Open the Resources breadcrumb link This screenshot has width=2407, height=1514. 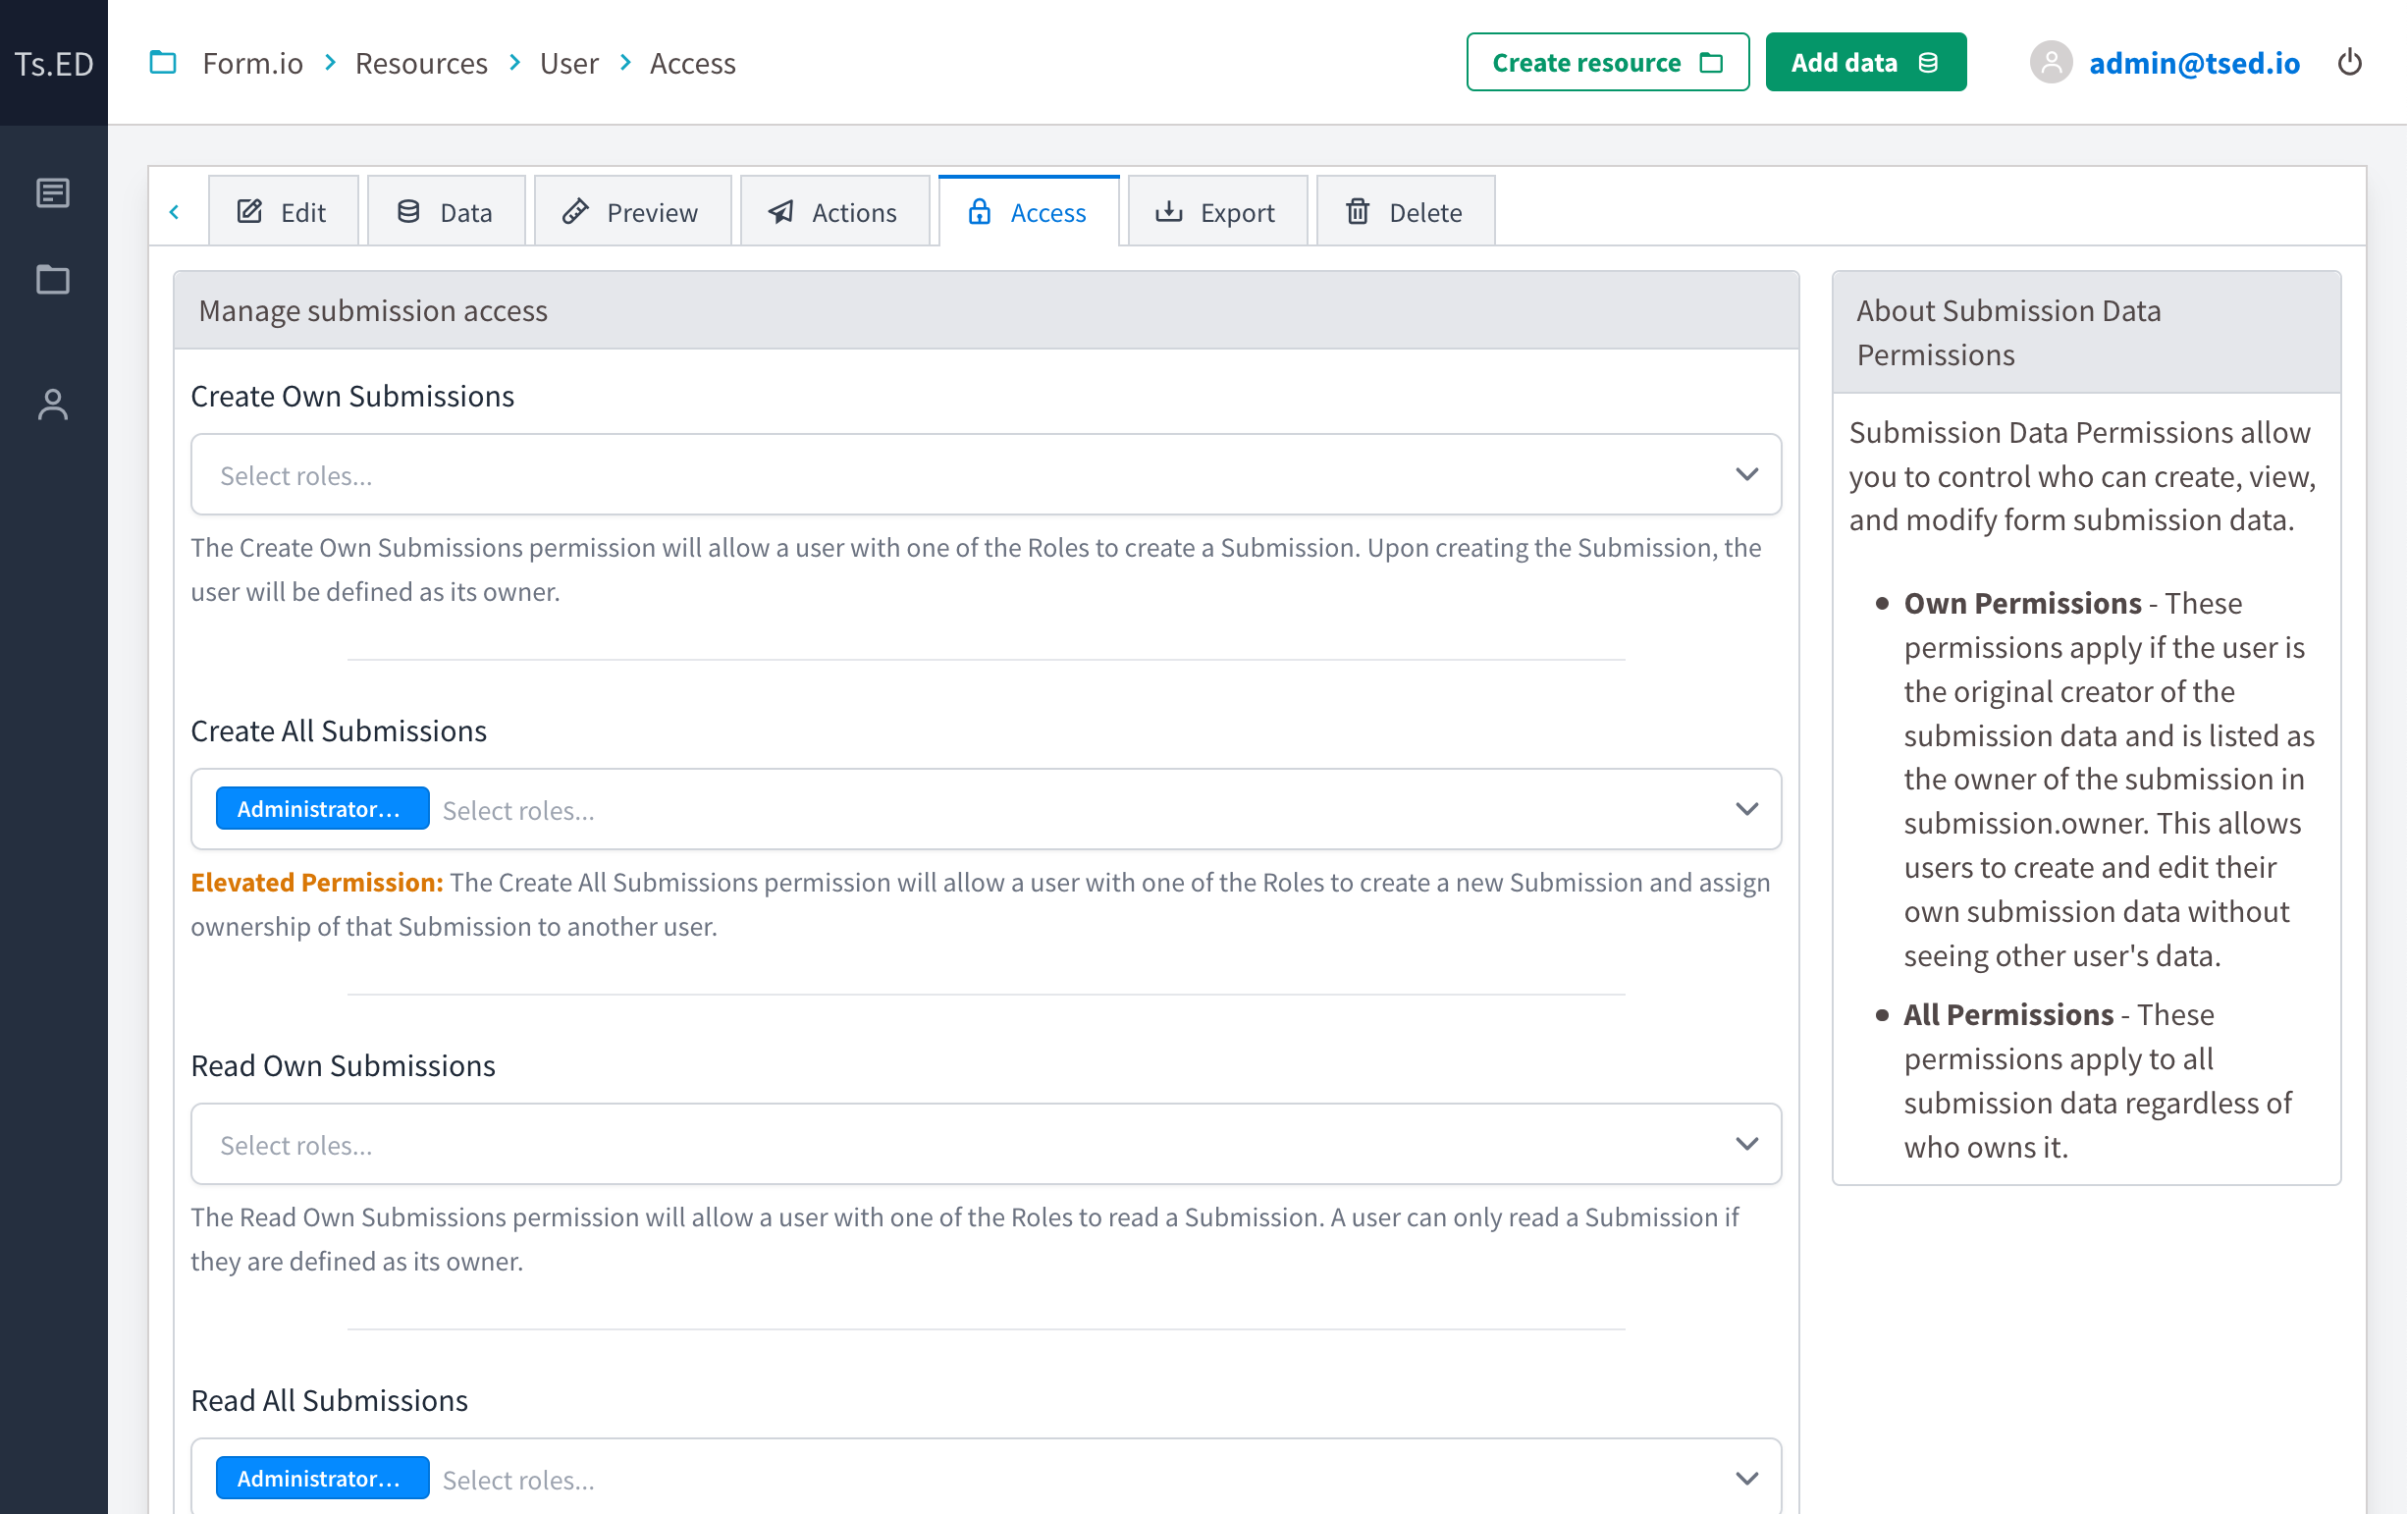click(x=421, y=62)
